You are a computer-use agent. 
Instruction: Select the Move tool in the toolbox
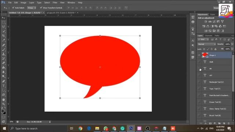[x=3, y=18]
